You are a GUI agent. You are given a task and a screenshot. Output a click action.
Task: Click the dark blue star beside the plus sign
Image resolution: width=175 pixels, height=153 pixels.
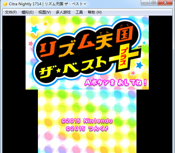139,65
